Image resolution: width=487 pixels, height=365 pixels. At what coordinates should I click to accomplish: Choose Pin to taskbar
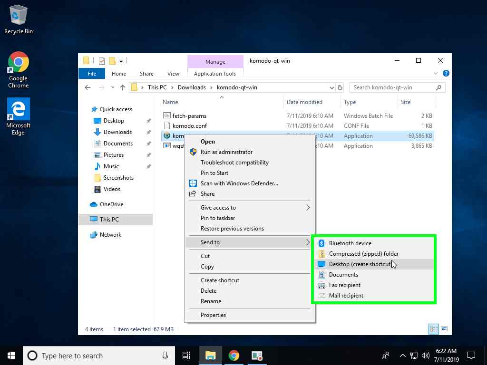point(250,218)
